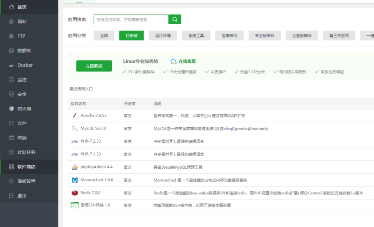Screen dimensions: 374x227
Task: Open the 面板设置 menu item
Action: [x=29, y=181]
